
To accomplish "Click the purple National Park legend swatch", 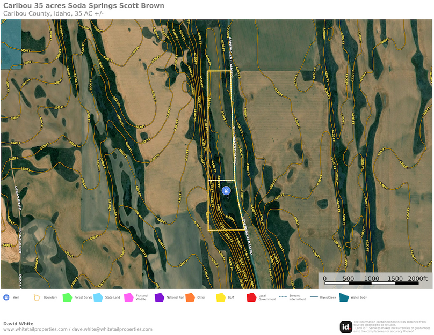I will [x=159, y=297].
